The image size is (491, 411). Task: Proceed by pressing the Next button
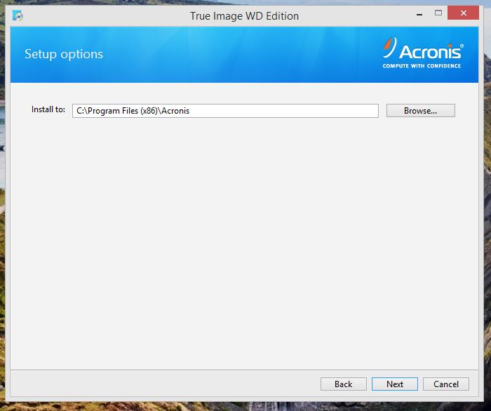coord(395,384)
